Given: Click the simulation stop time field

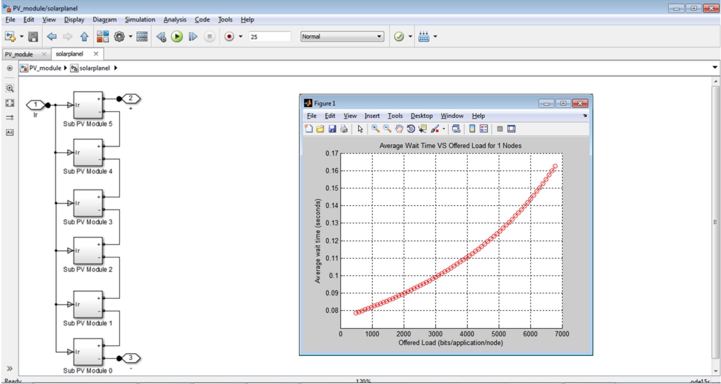Looking at the screenshot, I should (x=270, y=37).
